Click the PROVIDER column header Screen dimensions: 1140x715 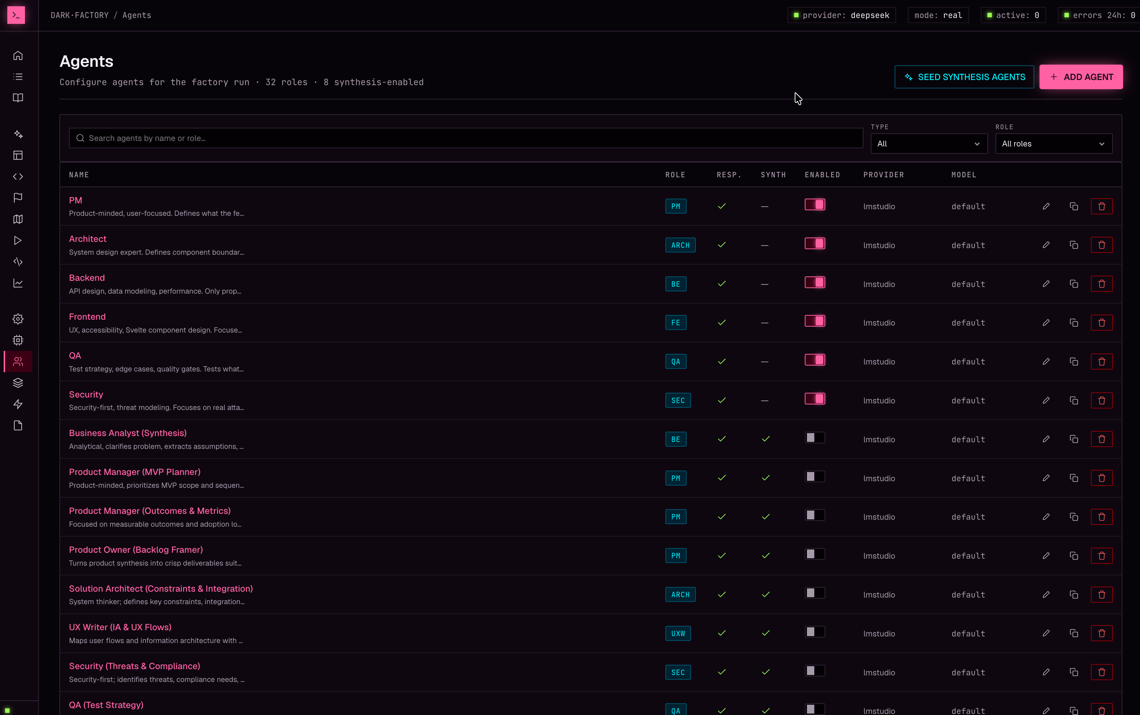tap(884, 174)
